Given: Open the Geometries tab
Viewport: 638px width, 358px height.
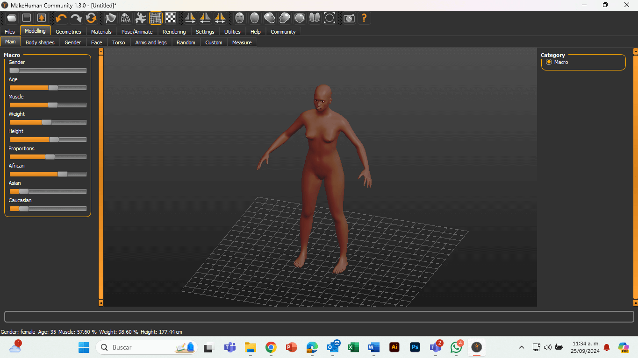Looking at the screenshot, I should pos(68,32).
